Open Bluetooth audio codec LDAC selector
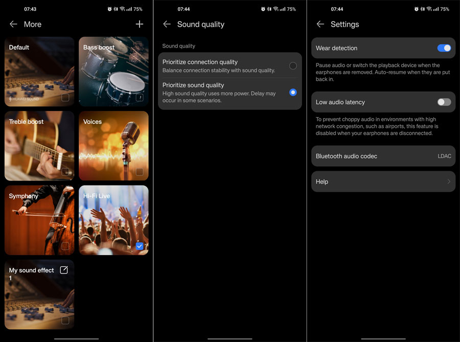Image resolution: width=460 pixels, height=342 pixels. click(444, 156)
